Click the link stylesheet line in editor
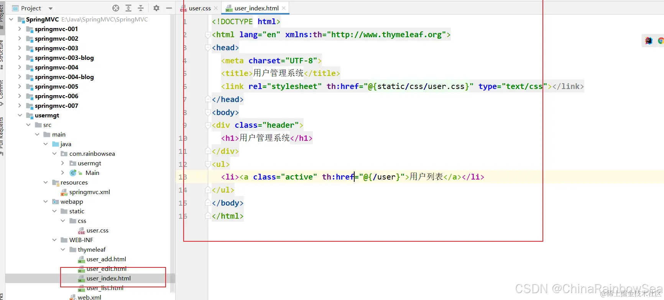The width and height of the screenshot is (664, 300). click(x=402, y=86)
